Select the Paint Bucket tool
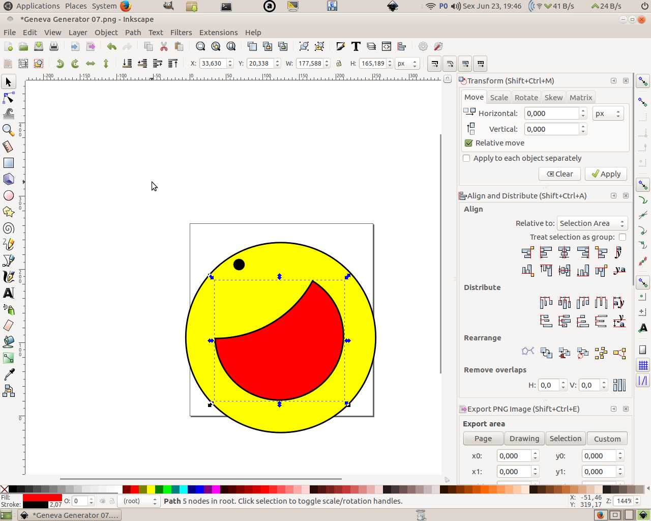651x521 pixels. 9,342
